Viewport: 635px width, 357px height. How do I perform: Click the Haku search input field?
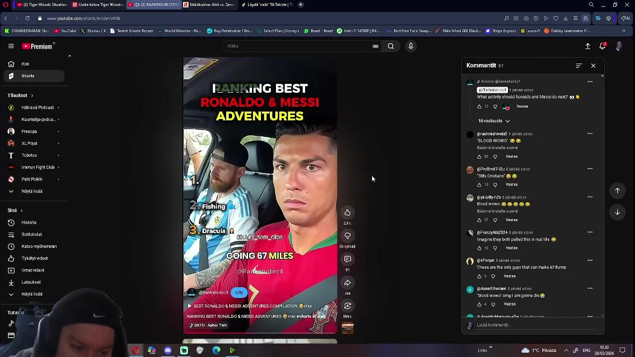[298, 46]
